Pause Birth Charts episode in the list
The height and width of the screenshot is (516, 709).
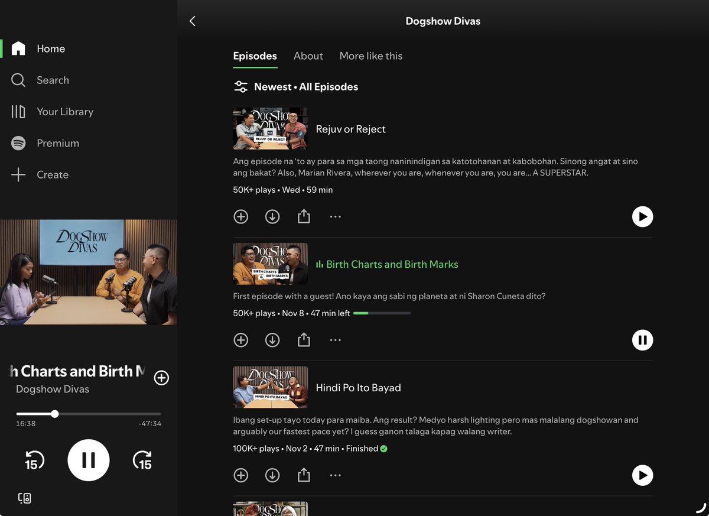click(x=642, y=340)
